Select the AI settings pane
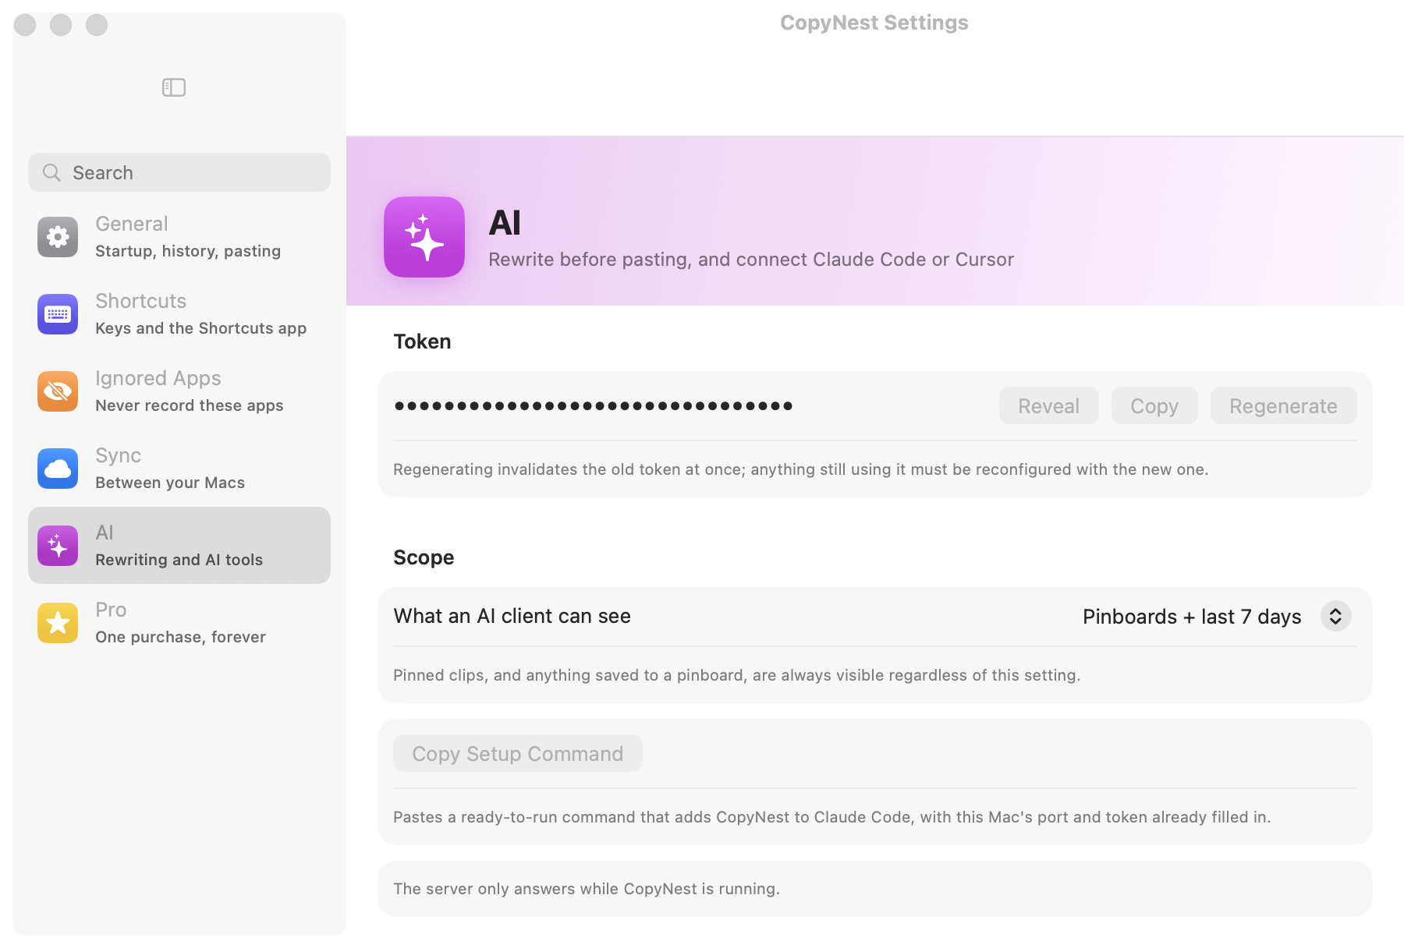 click(179, 546)
